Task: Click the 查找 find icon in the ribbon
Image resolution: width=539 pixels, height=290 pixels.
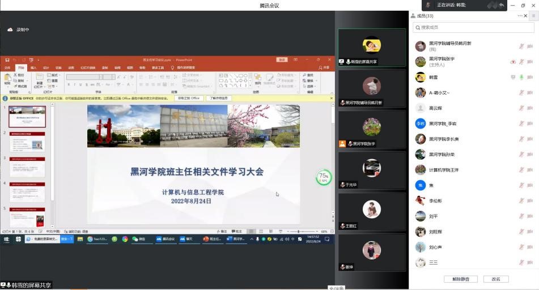Action: pyautogui.click(x=310, y=75)
